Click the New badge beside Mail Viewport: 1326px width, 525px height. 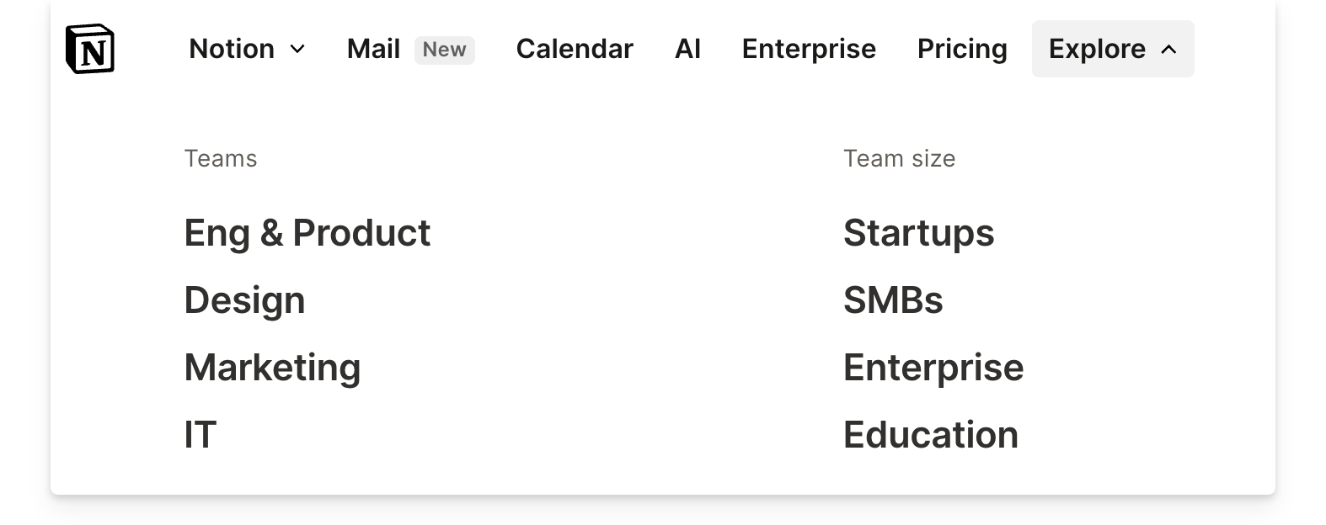click(444, 50)
